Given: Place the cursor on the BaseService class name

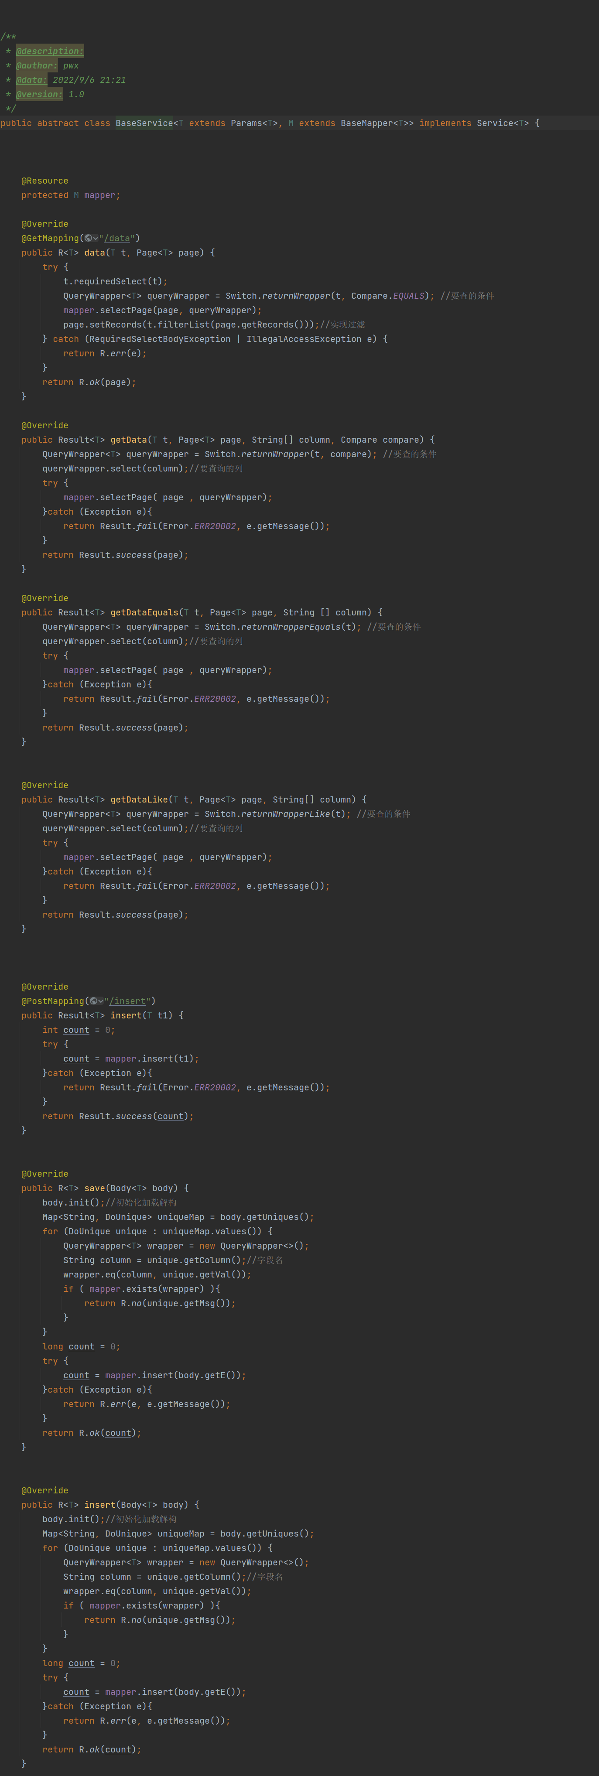Looking at the screenshot, I should [x=144, y=123].
